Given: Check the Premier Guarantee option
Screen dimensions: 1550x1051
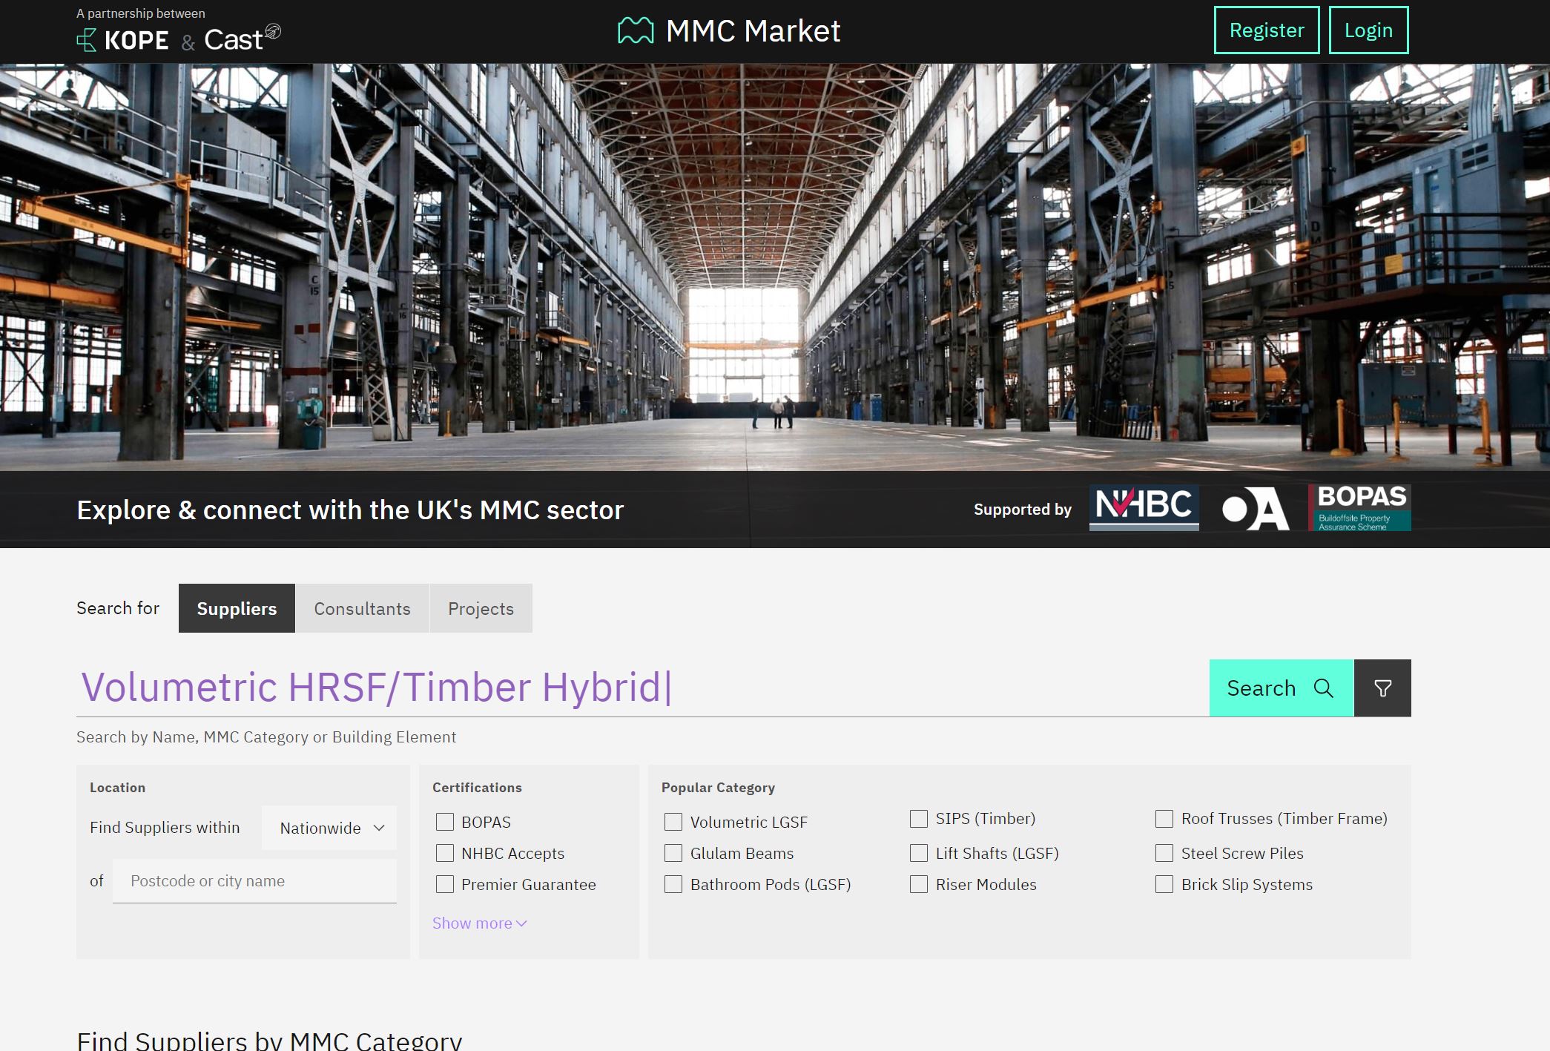Looking at the screenshot, I should (444, 884).
